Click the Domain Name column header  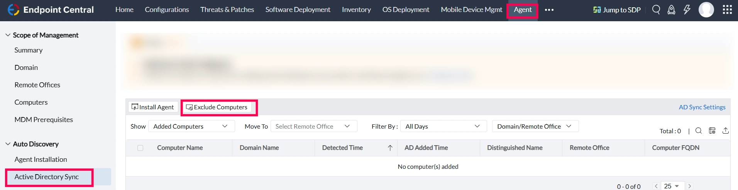259,148
